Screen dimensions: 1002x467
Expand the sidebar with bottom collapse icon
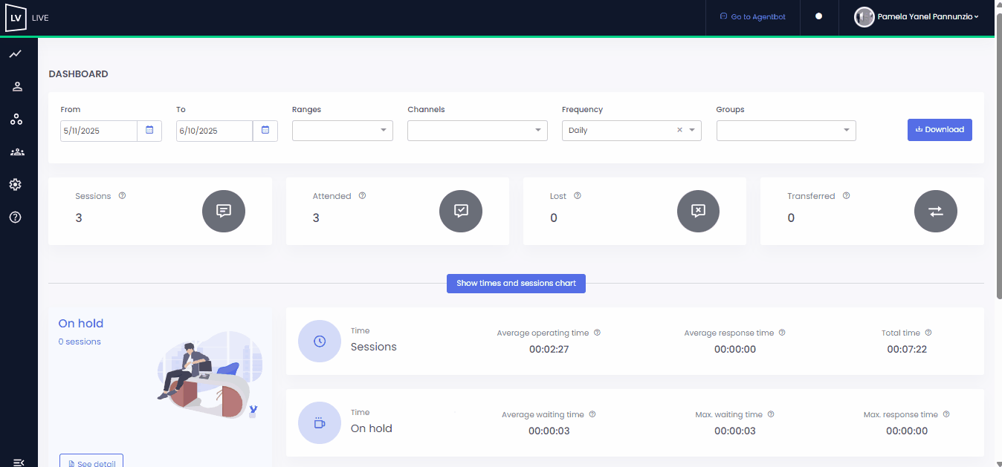pyautogui.click(x=19, y=462)
